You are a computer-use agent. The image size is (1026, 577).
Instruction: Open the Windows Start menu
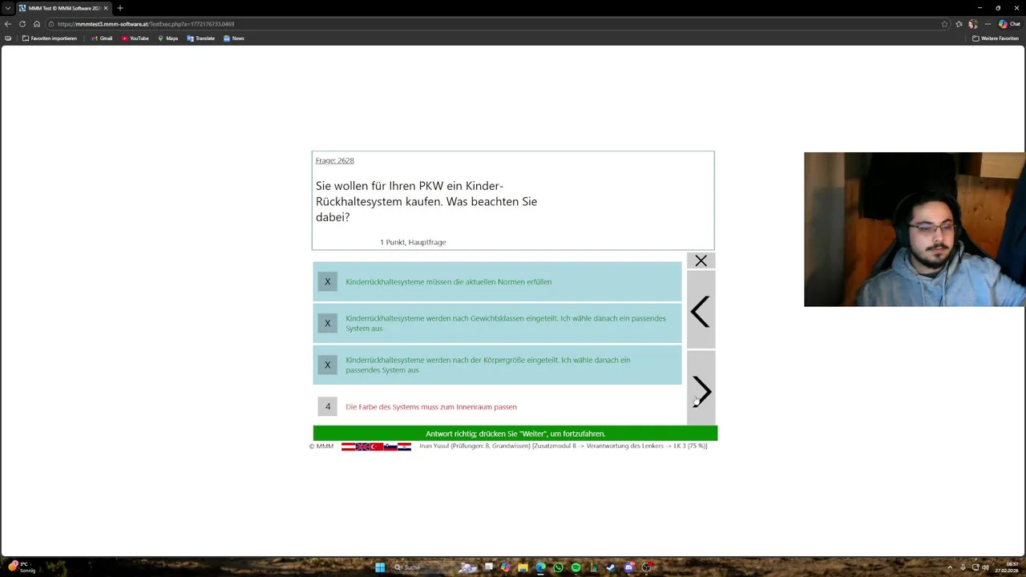380,567
